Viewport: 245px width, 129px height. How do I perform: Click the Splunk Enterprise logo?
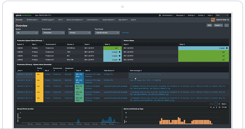23,15
